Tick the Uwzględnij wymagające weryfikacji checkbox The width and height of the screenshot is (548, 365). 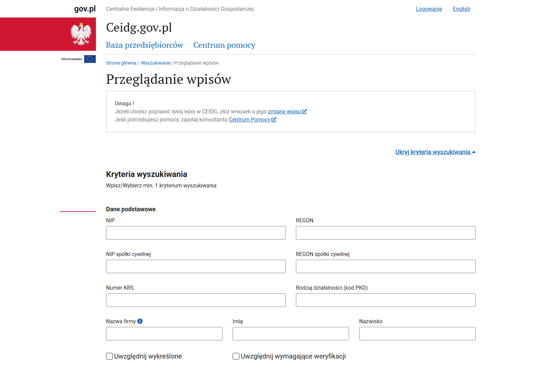pos(236,356)
